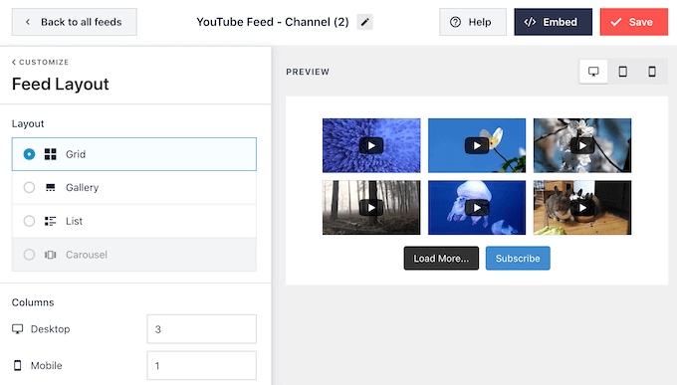Play the white flower on blue sky video
Screen dimensions: 677x385
(477, 146)
